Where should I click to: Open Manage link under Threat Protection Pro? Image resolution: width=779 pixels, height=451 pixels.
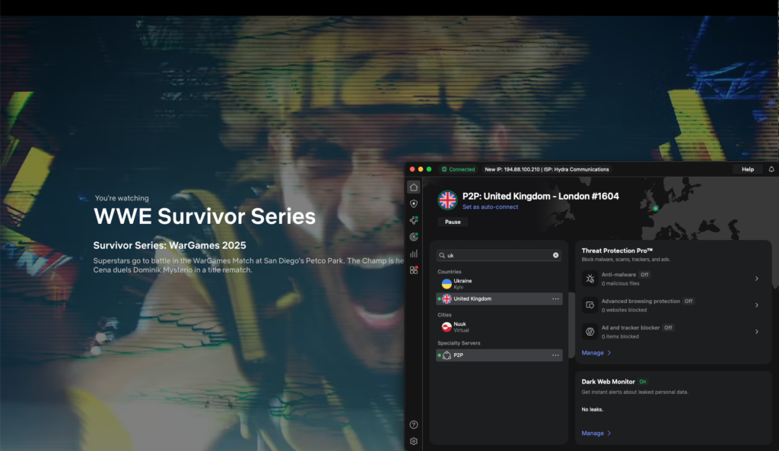pos(596,353)
